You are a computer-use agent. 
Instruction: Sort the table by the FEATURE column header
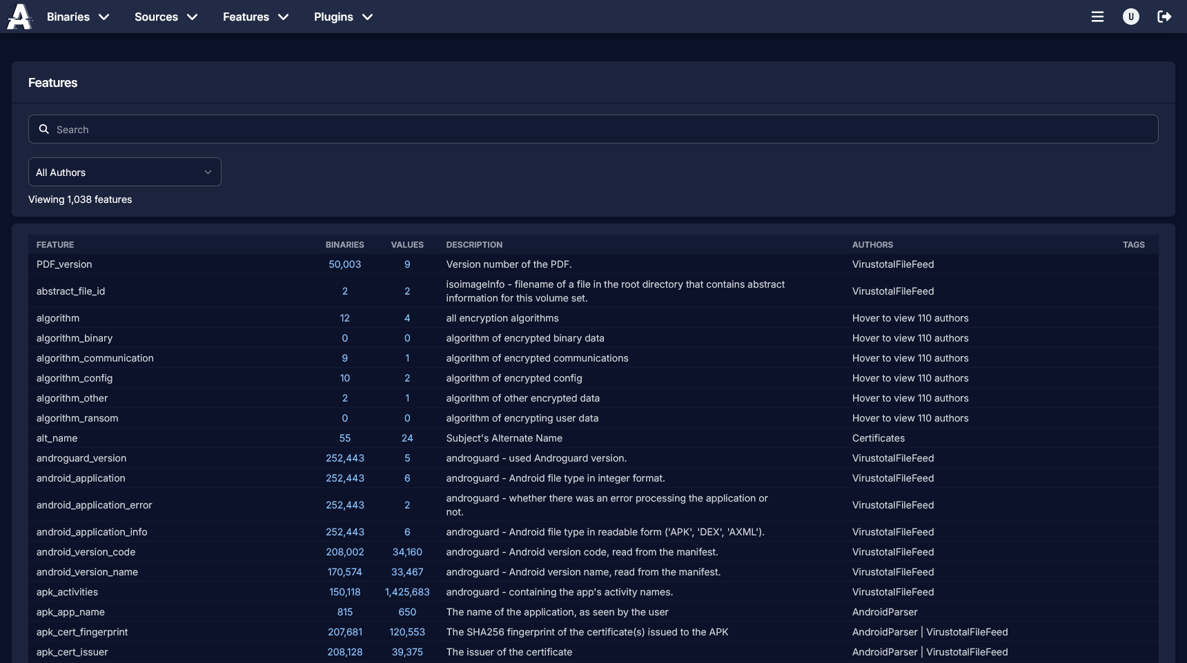click(55, 245)
